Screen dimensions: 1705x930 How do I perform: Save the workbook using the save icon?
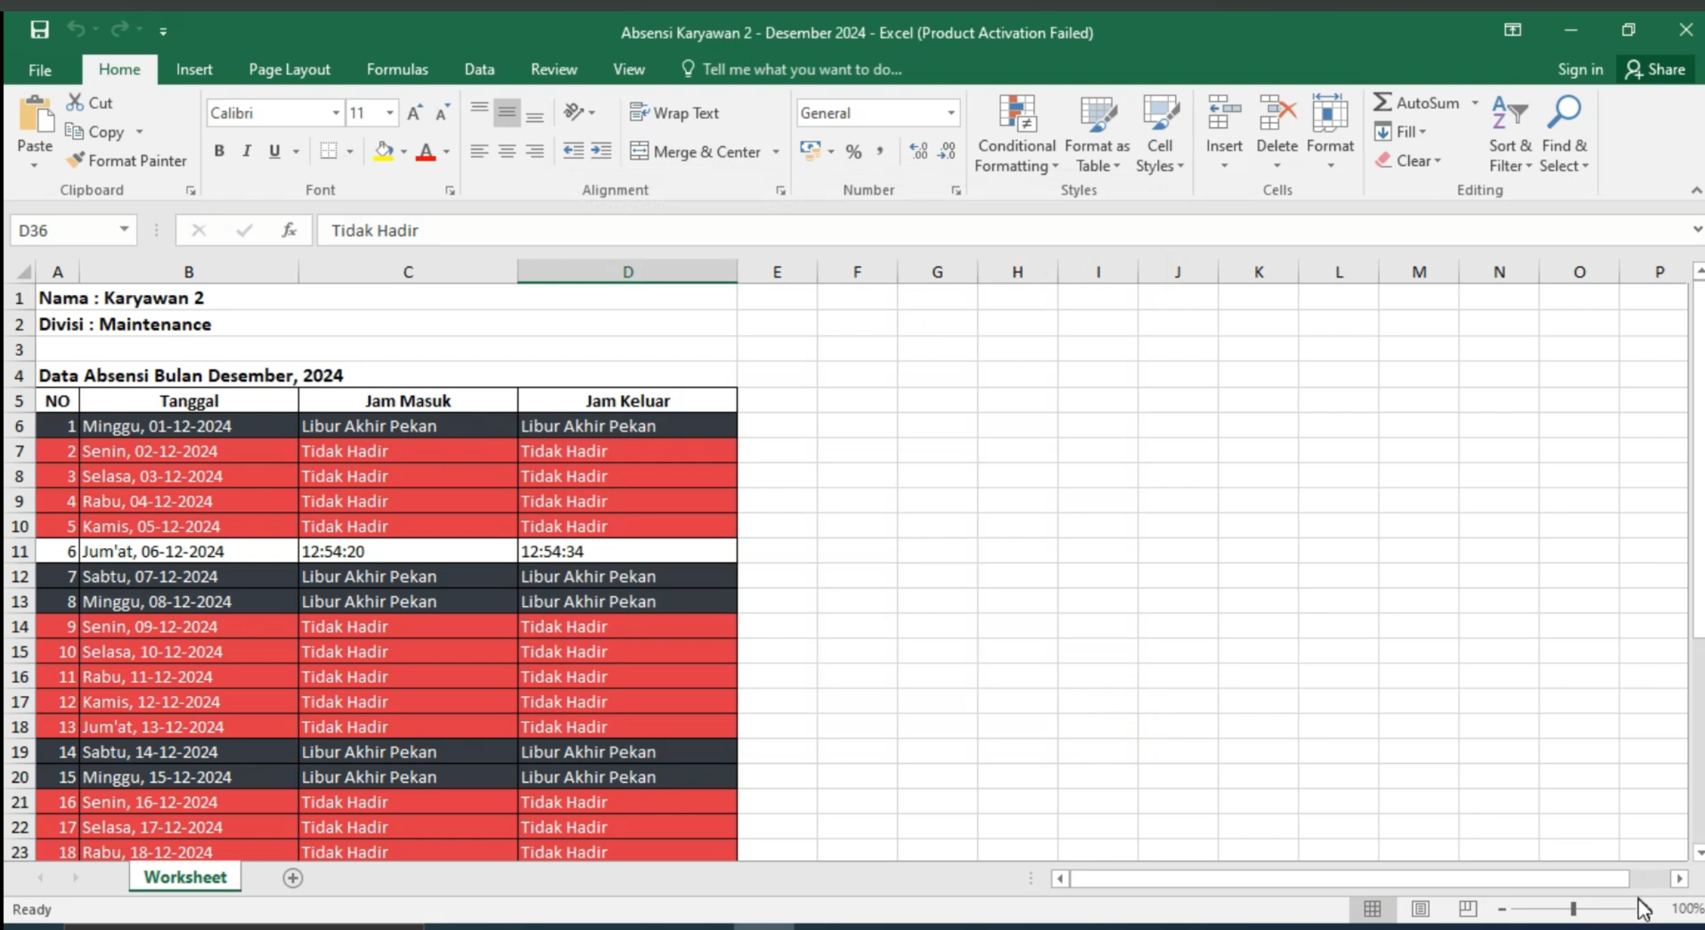click(39, 30)
